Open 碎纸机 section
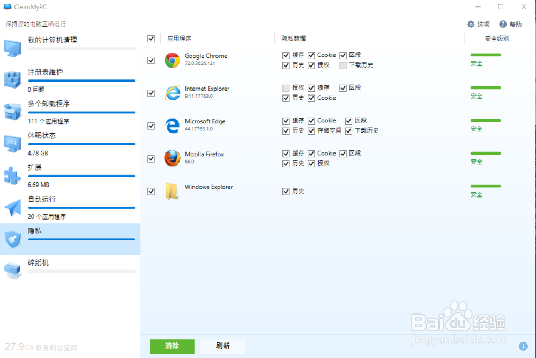Screen dimensions: 536x358 70,271
